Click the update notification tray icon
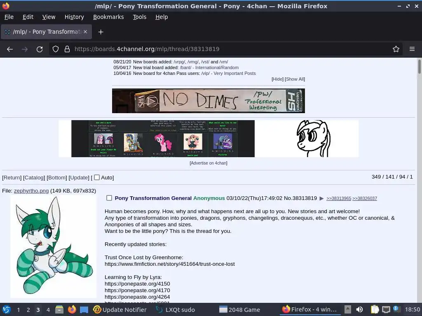 396,309
